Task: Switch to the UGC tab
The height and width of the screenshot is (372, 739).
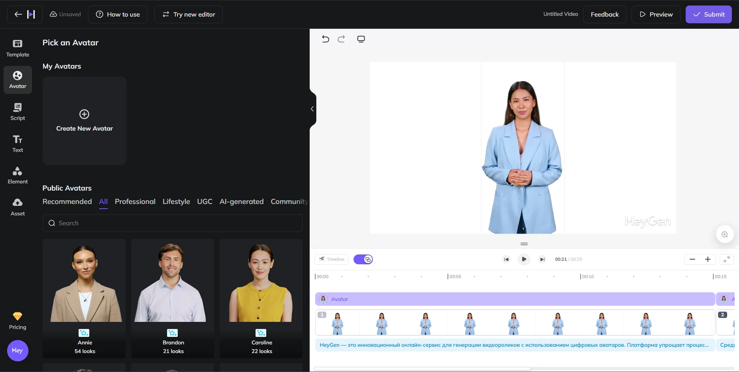Action: coord(205,202)
